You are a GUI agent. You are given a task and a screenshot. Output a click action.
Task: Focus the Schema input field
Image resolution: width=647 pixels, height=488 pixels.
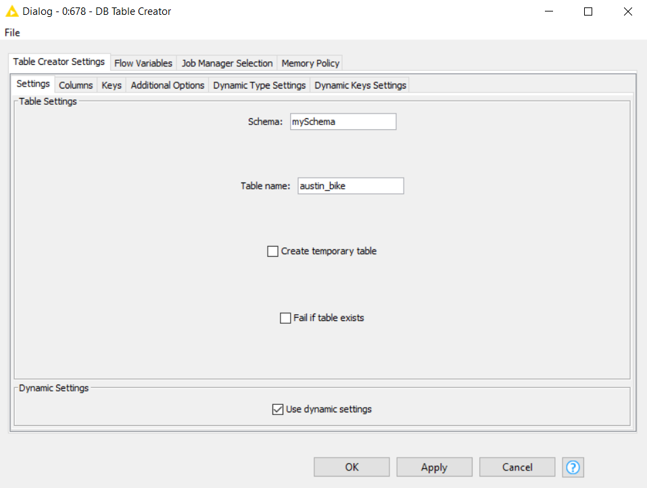[343, 122]
